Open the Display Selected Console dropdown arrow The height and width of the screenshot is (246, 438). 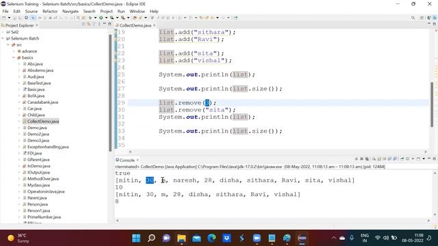click(413, 159)
